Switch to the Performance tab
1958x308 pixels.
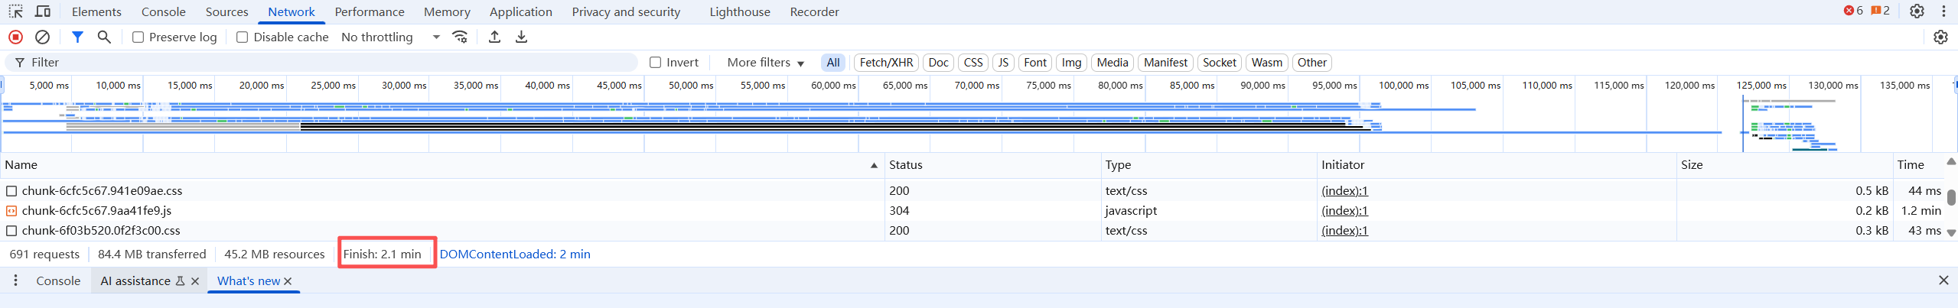[370, 11]
